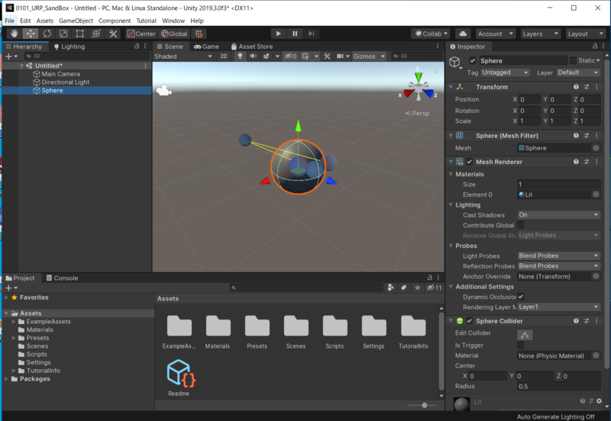Viewport: 611px width, 421px height.
Task: Toggle the Sphere object enabled checkbox
Action: 473,61
